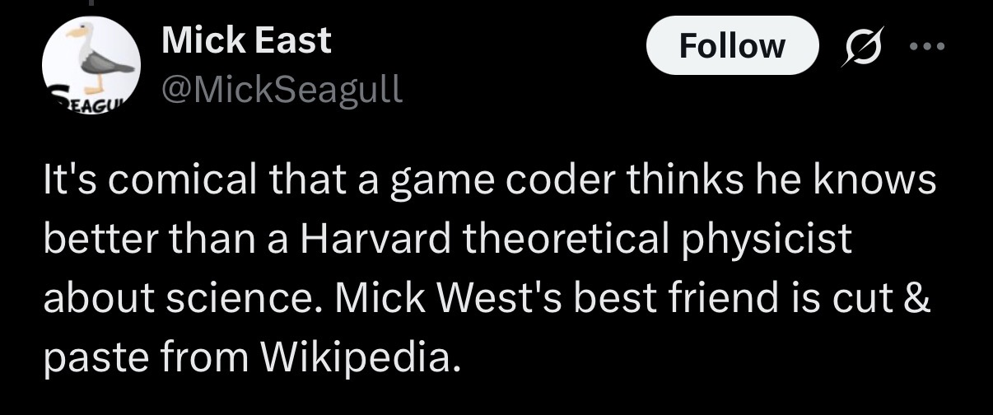Click the word "better" in the post
This screenshot has width=993, height=415.
(x=94, y=239)
